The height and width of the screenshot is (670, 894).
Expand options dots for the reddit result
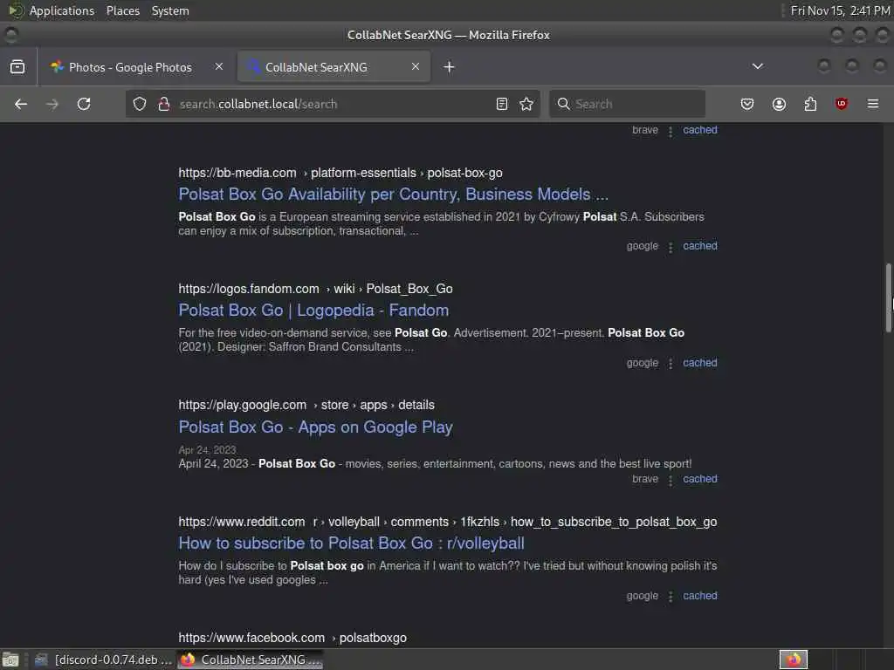click(x=670, y=597)
